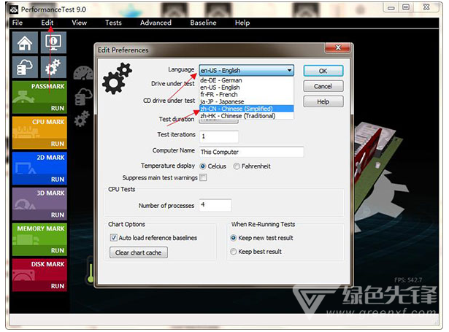
Task: Run the 3D Mark test tile
Action: click(x=39, y=204)
